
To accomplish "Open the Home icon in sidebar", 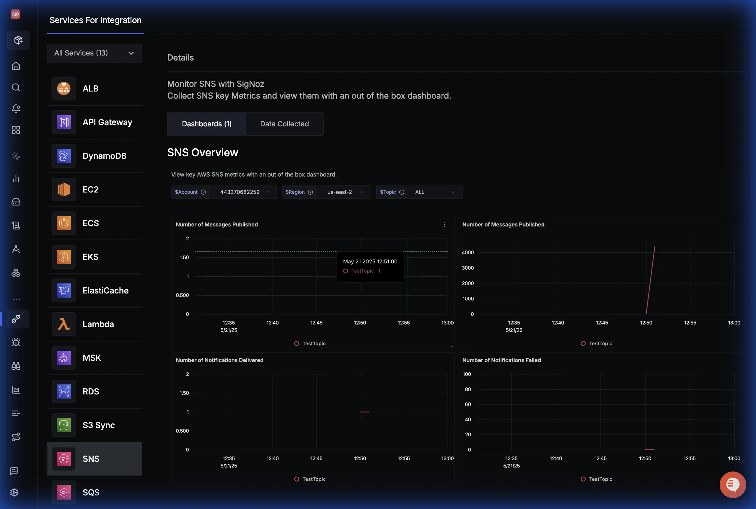I will (x=16, y=66).
